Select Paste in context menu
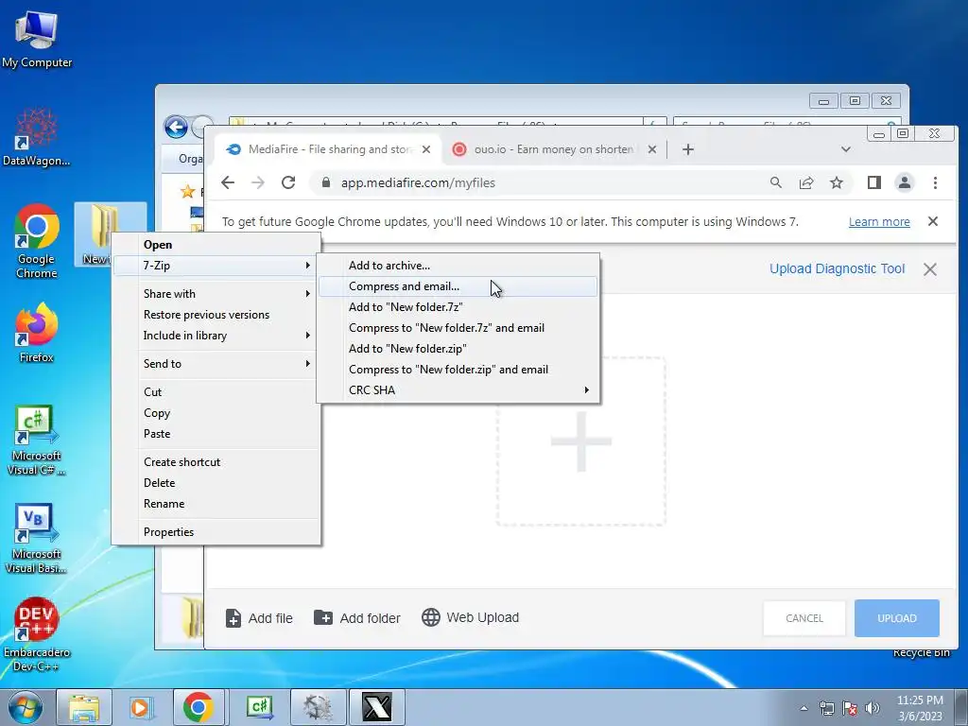Screen dimensions: 968x726 (216, 433)
